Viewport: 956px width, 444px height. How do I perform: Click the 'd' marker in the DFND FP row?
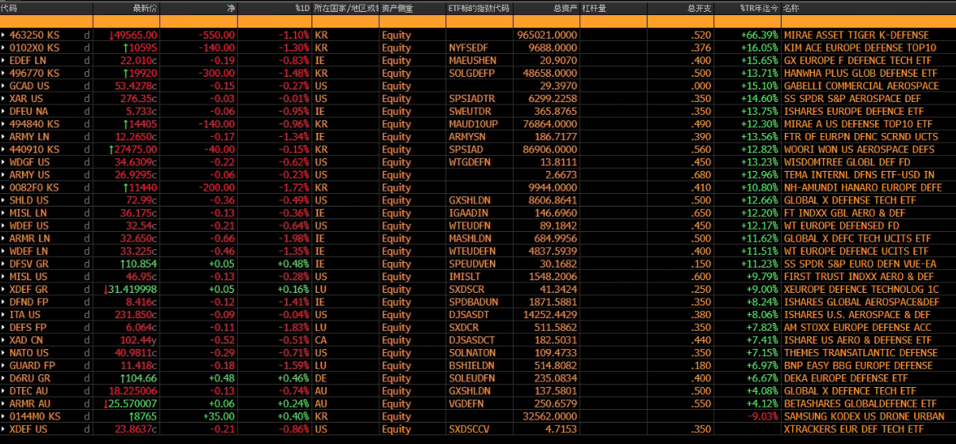(87, 302)
